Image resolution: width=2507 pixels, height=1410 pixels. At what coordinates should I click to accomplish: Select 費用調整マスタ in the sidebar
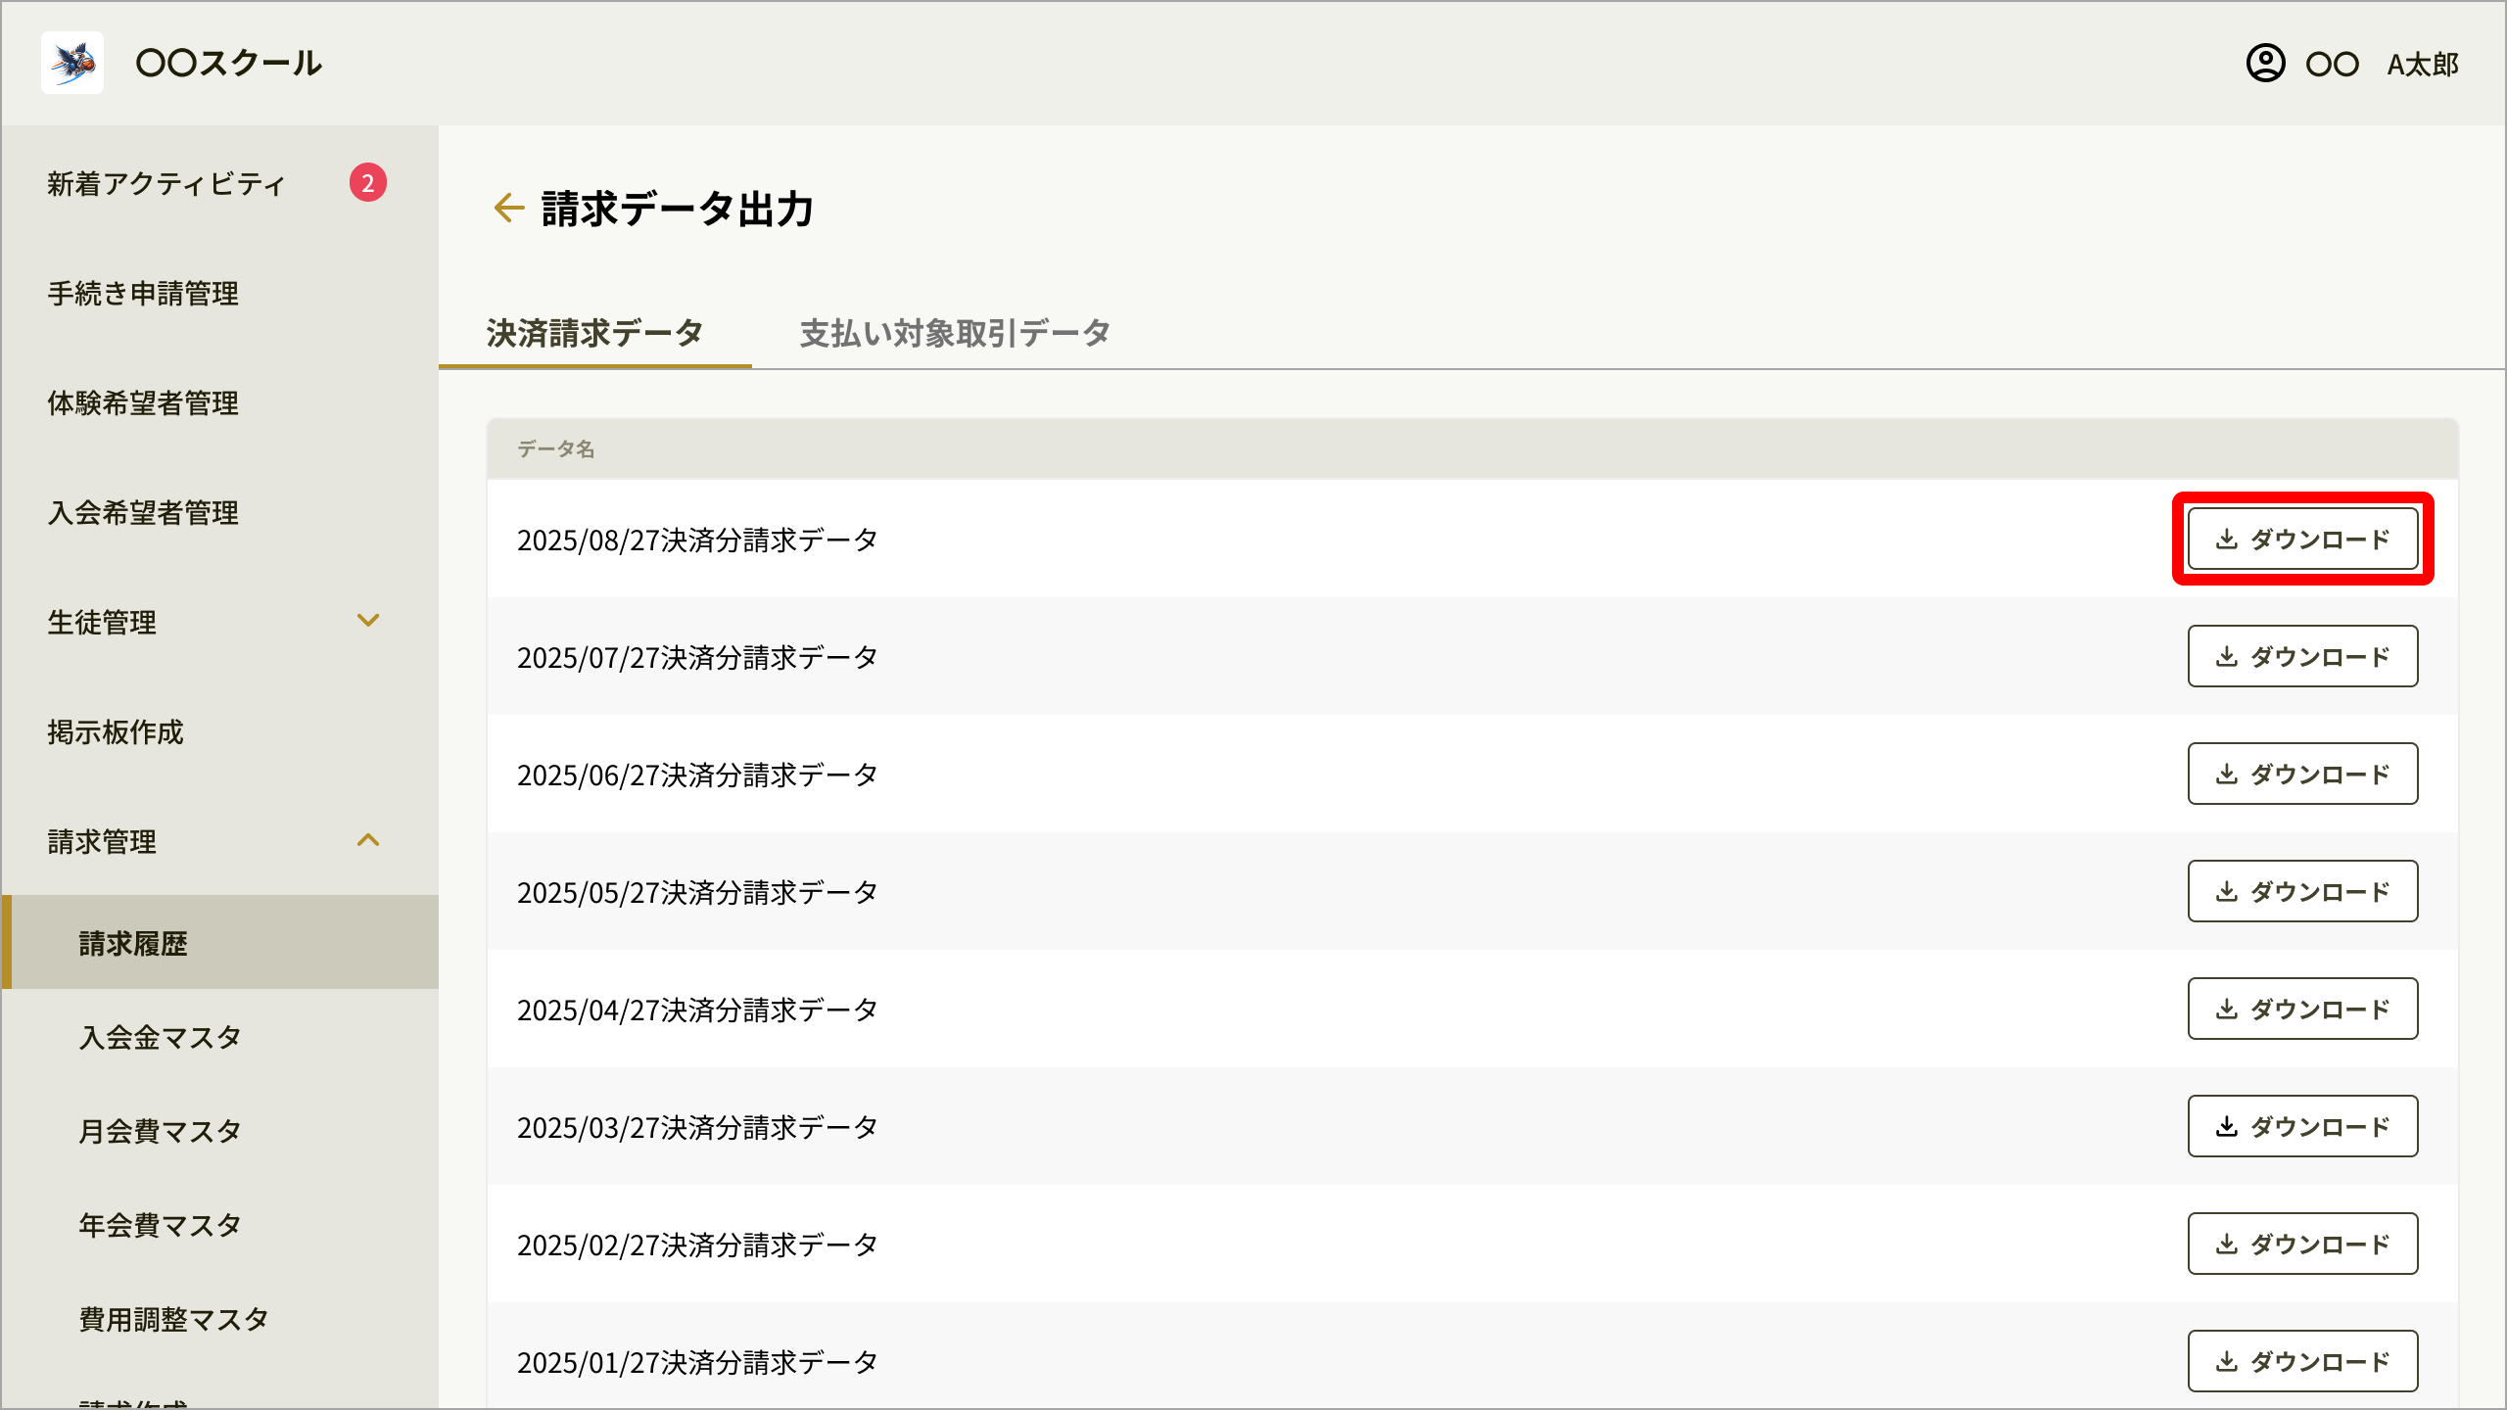[173, 1319]
